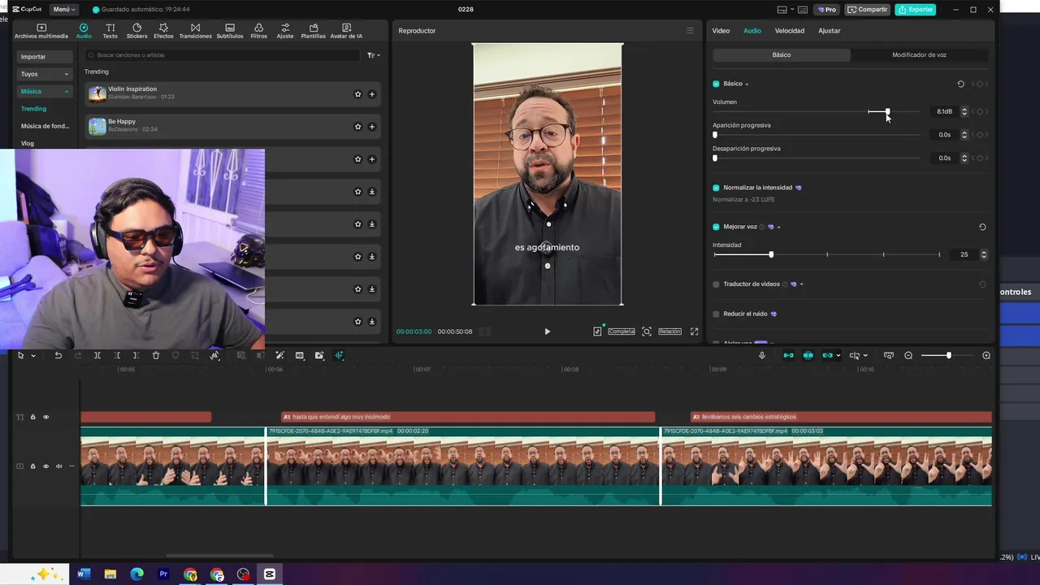Enable Traductor de videos

(x=716, y=284)
